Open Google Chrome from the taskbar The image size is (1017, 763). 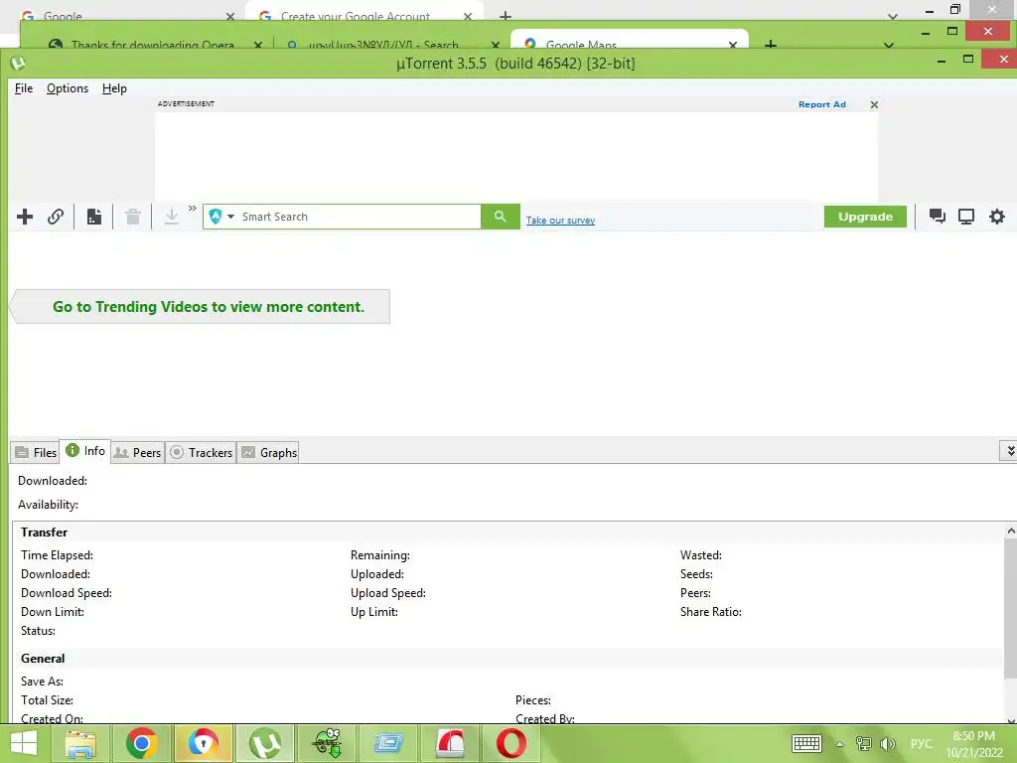pyautogui.click(x=141, y=743)
